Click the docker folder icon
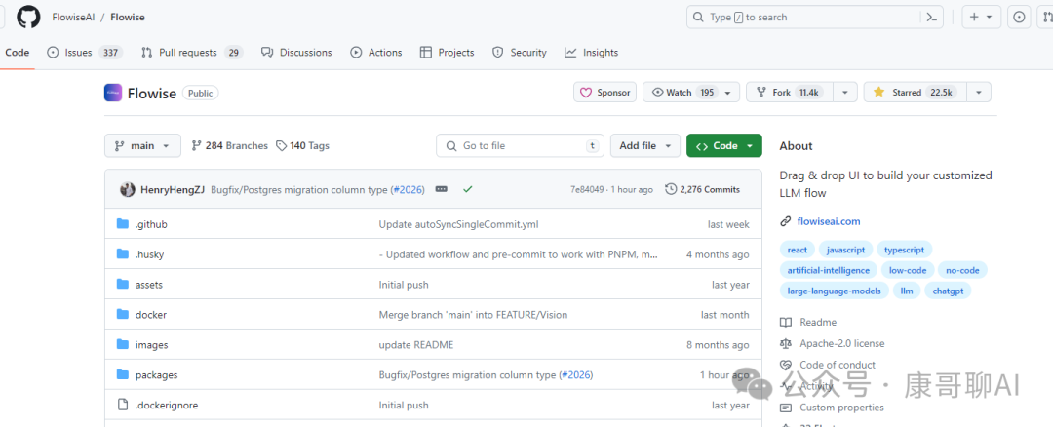 pos(122,314)
